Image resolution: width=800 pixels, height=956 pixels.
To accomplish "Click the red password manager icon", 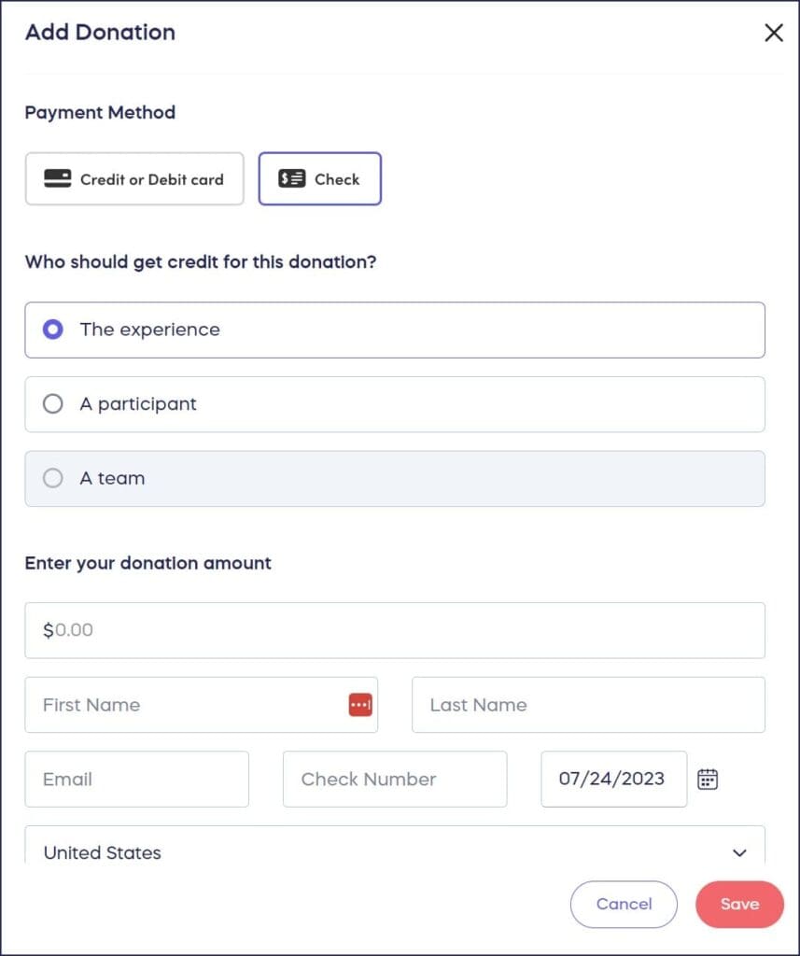I will (x=360, y=705).
